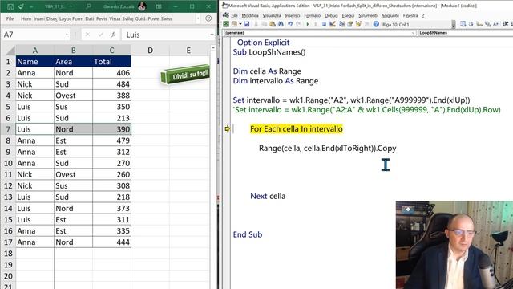The height and width of the screenshot is (289, 513).
Task: Click the 'End Sub' code line
Action: click(x=248, y=234)
